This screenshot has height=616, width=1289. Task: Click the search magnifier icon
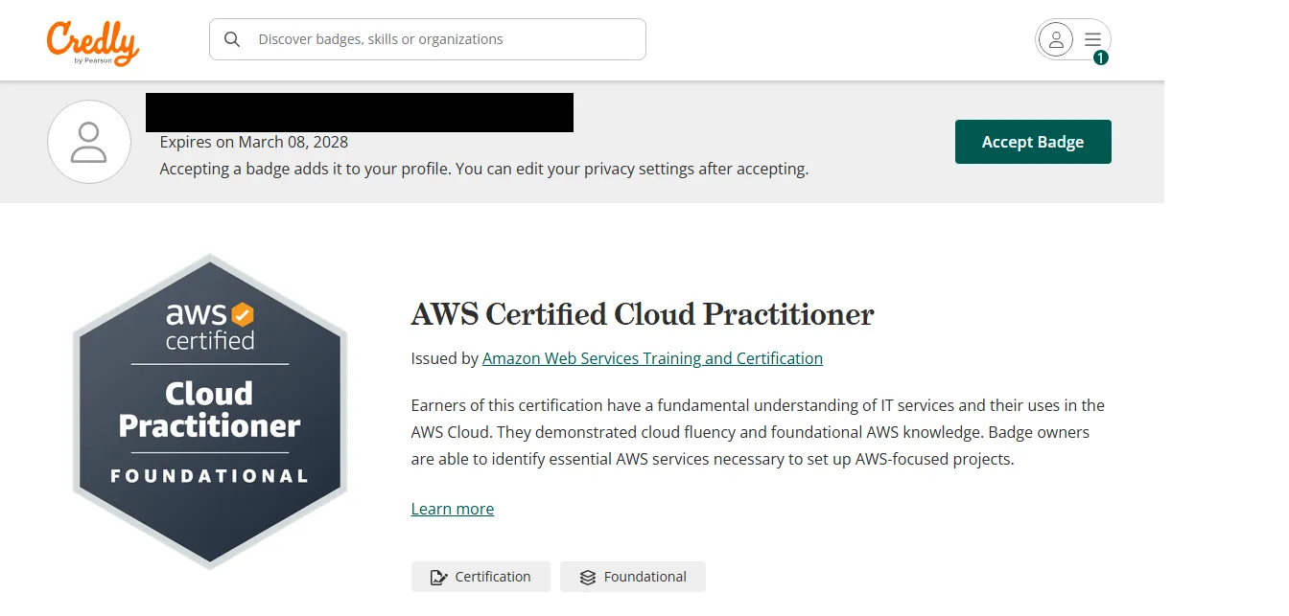point(232,39)
